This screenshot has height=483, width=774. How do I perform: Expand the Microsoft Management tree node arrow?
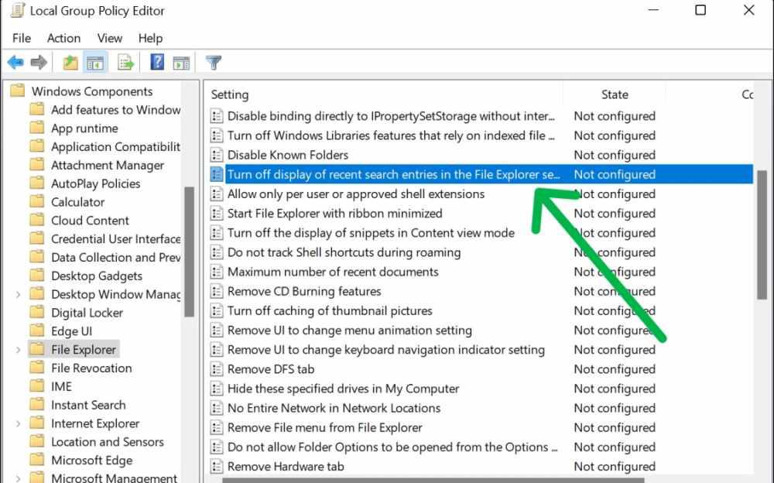[x=19, y=478]
